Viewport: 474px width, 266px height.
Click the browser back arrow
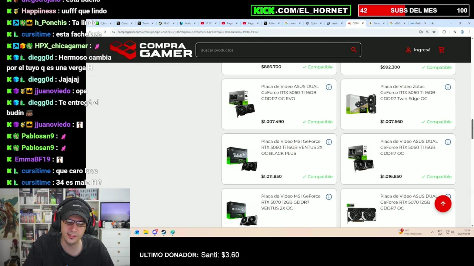(x=90, y=32)
